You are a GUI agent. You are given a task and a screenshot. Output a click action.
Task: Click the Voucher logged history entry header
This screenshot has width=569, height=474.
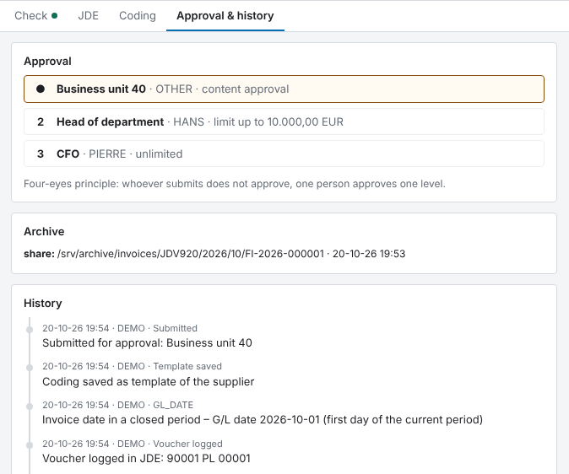tap(133, 444)
